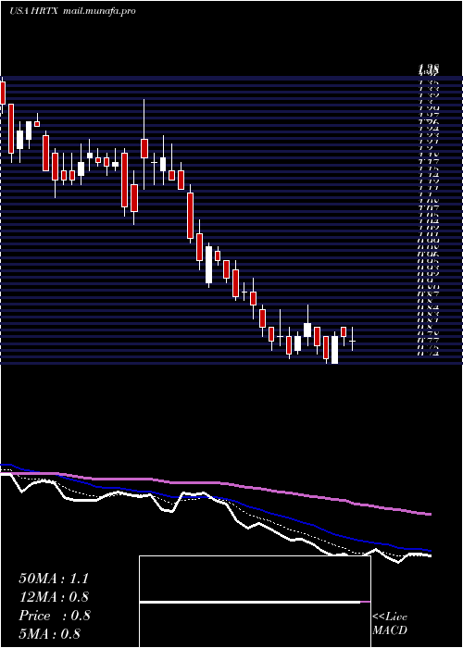Click the Price : 0.8 value
463x648 pixels.
[x=55, y=616]
